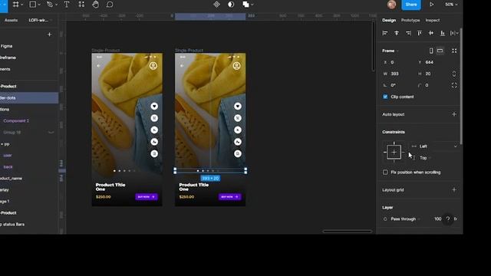Click the corner radius field
491x276 pixels.
[432, 85]
